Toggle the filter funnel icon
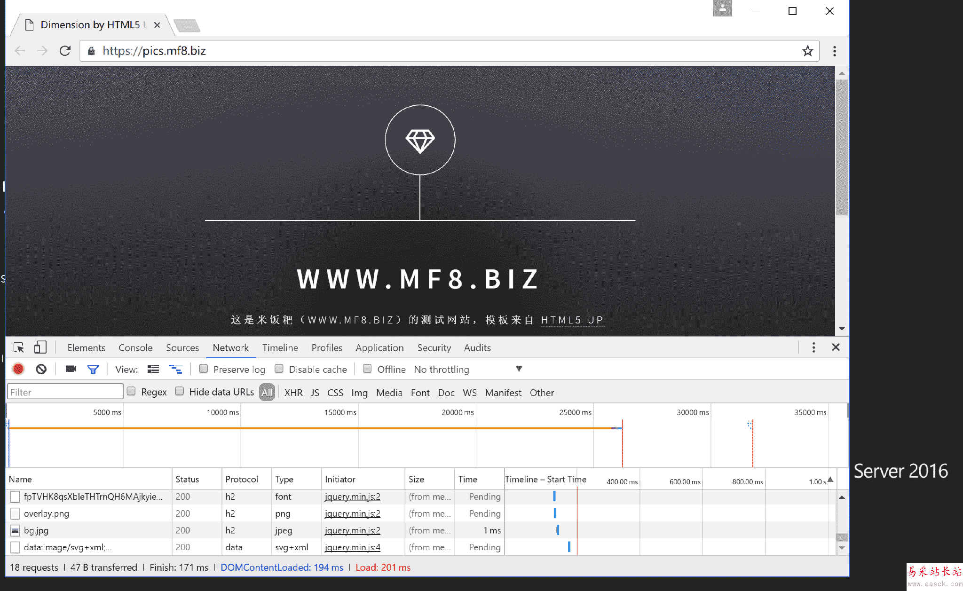This screenshot has width=963, height=591. coord(93,370)
